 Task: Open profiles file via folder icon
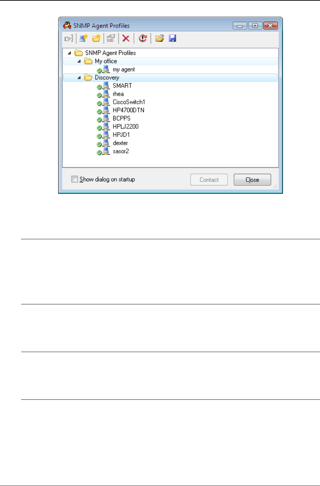[x=159, y=38]
